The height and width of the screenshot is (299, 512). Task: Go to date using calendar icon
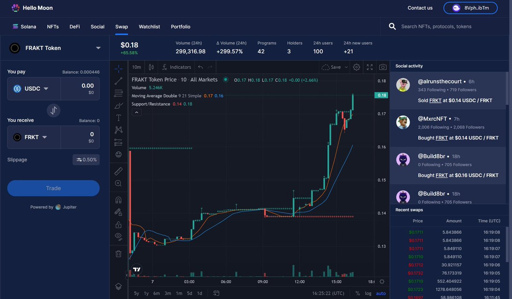tap(216, 293)
